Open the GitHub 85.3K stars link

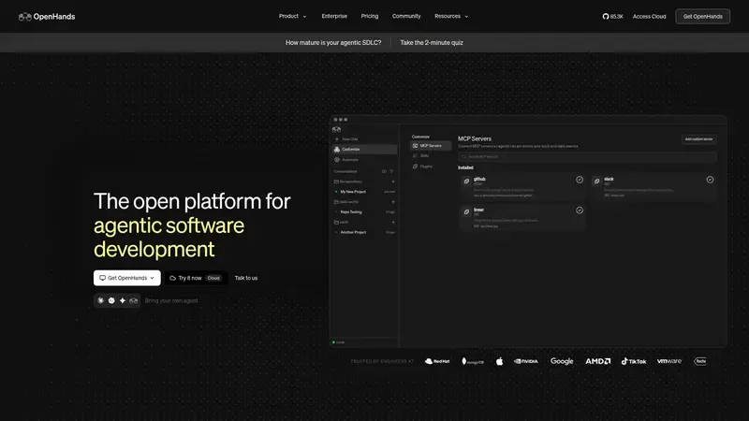613,16
